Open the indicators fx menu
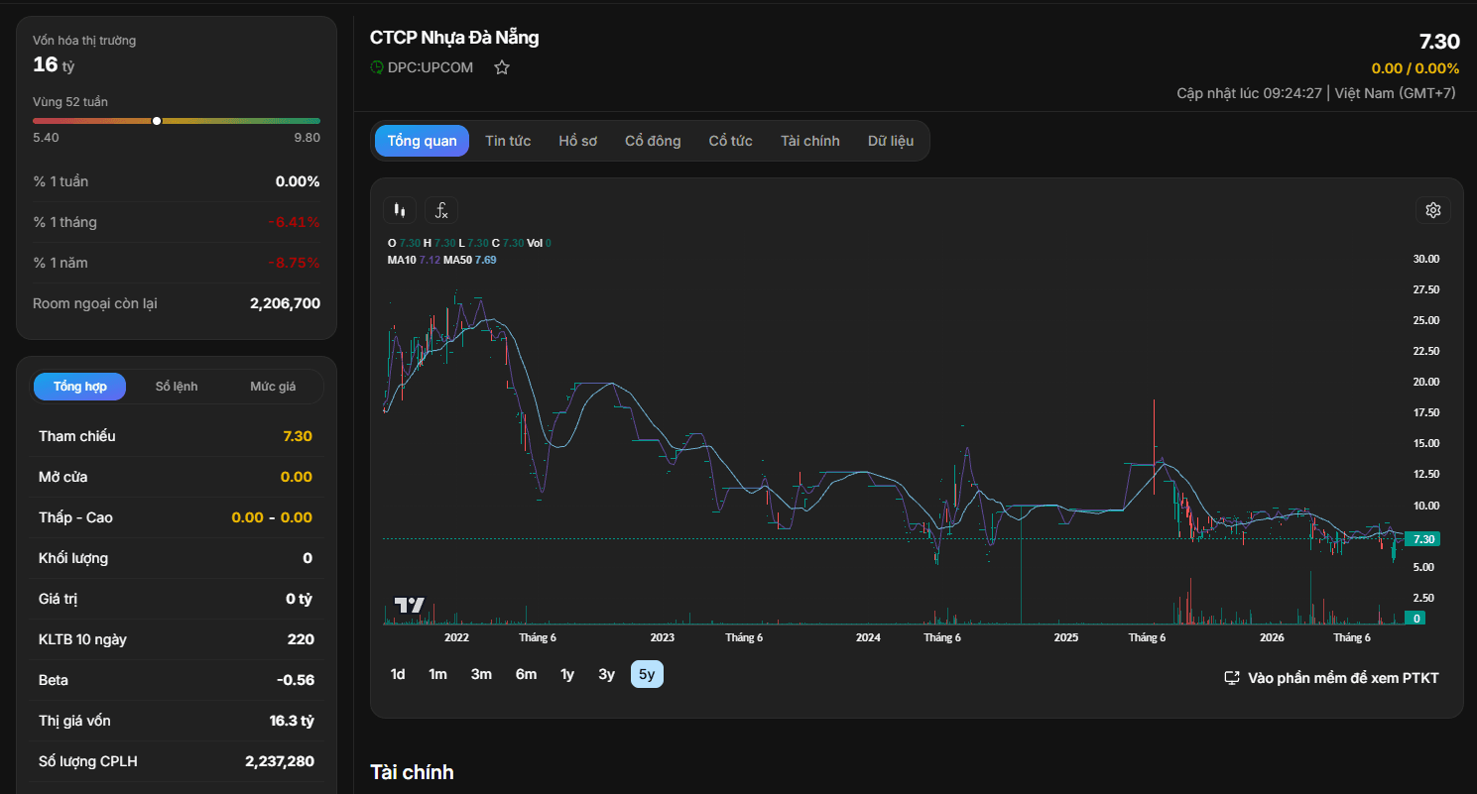Screen dimensions: 1477x794 tap(441, 210)
